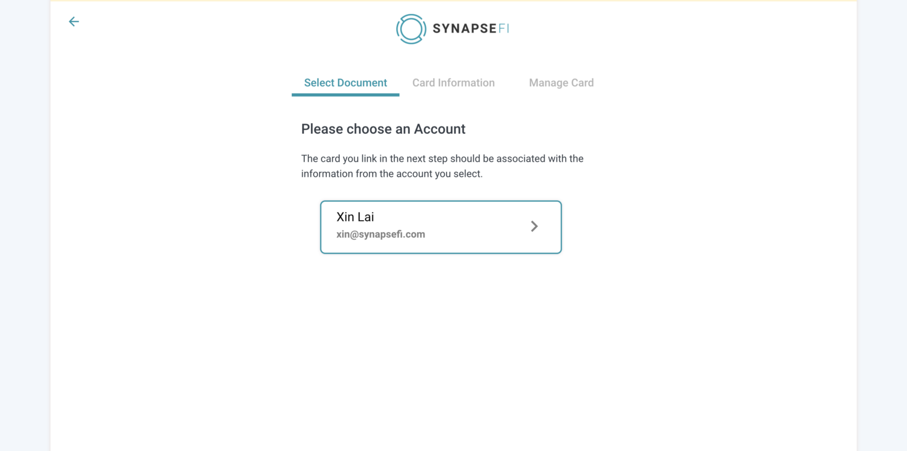Select the Xin Lai account card

tap(441, 227)
